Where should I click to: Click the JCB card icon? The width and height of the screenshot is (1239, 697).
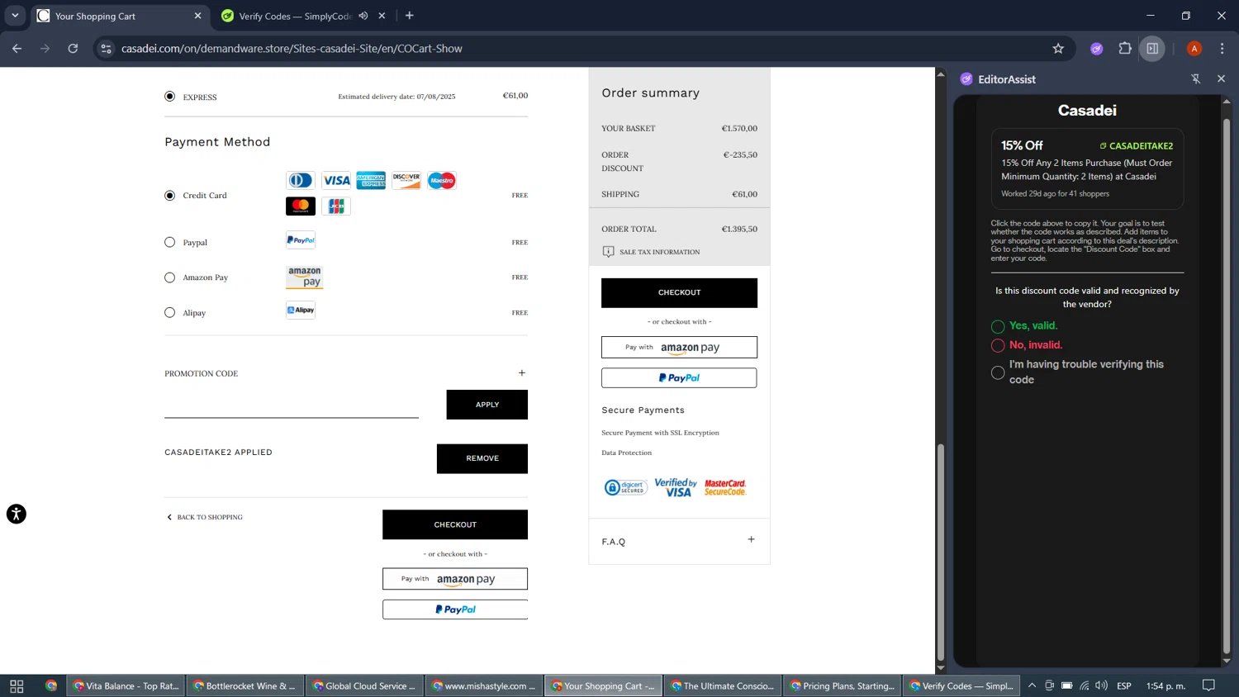(x=336, y=206)
